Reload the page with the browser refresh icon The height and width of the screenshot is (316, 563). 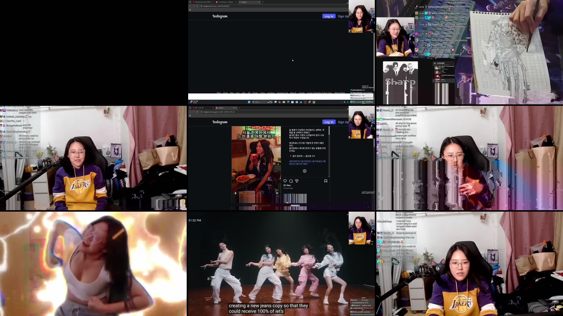pos(197,112)
